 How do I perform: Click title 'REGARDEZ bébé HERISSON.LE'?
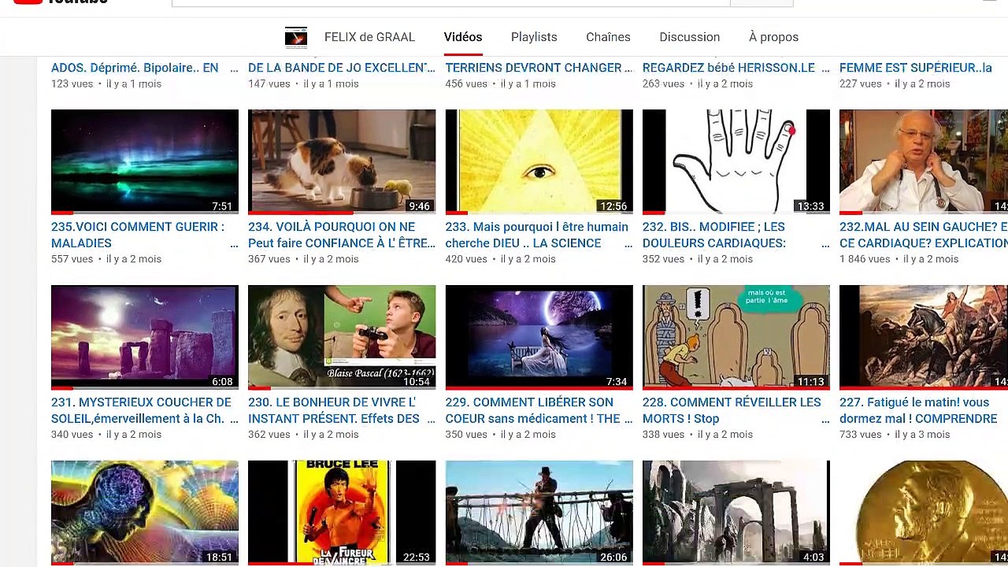[728, 68]
